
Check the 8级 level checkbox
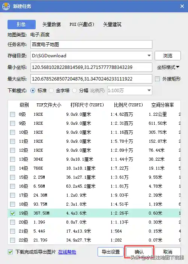(12, 115)
